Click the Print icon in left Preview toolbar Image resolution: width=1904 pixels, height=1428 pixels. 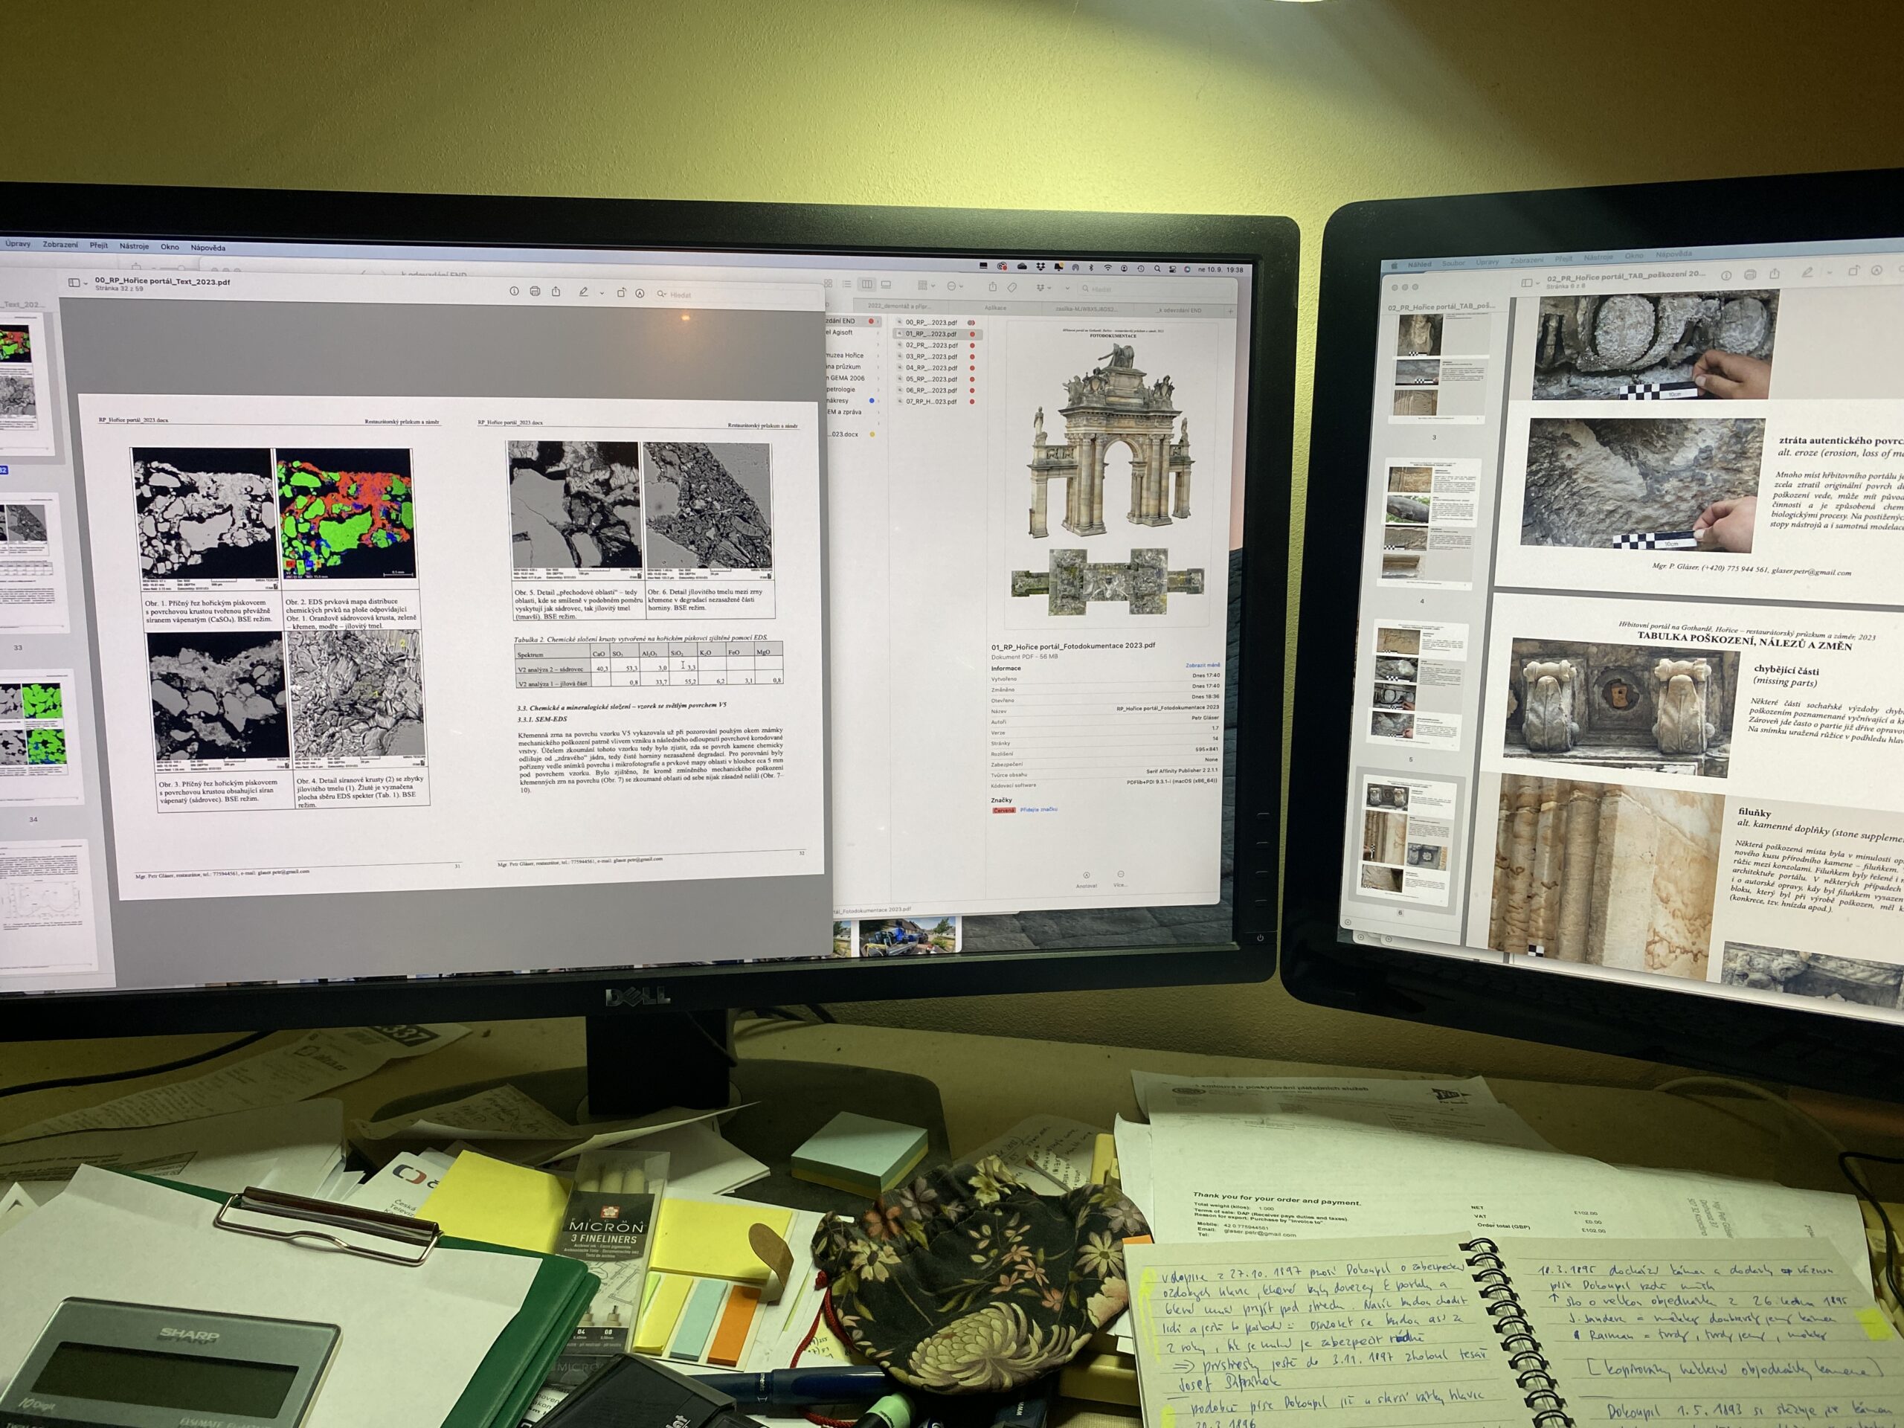(535, 291)
